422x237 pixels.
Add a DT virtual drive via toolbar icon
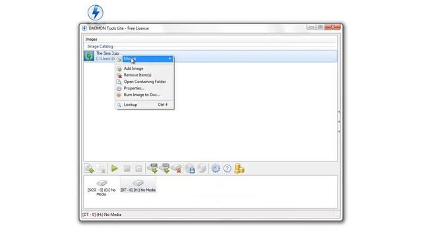(x=153, y=169)
